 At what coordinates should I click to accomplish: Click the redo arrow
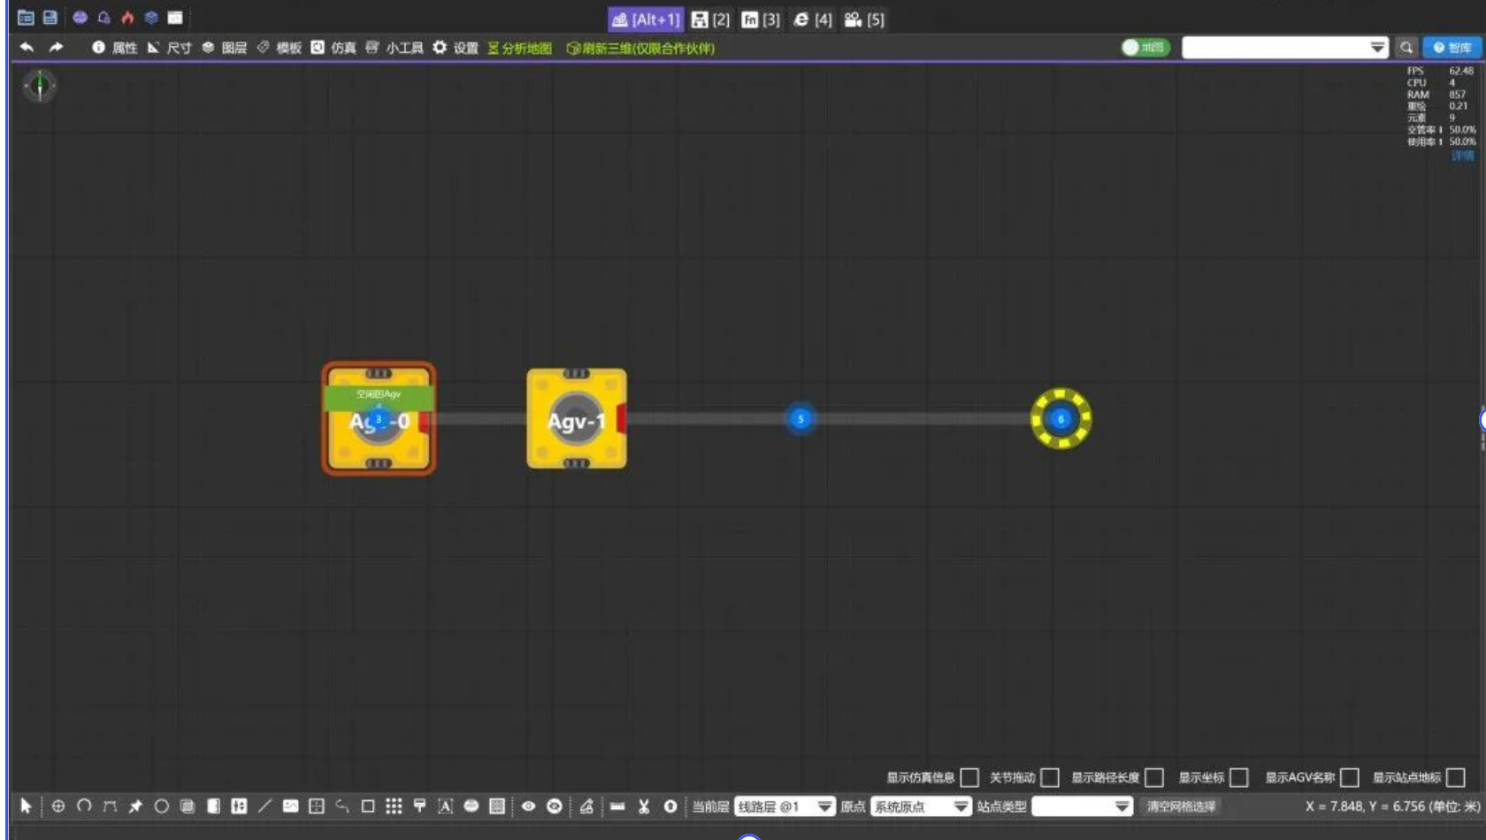[x=56, y=47]
